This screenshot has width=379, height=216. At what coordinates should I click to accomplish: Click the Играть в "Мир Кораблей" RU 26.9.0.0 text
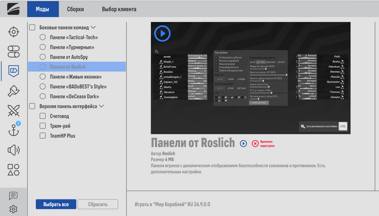pyautogui.click(x=172, y=204)
